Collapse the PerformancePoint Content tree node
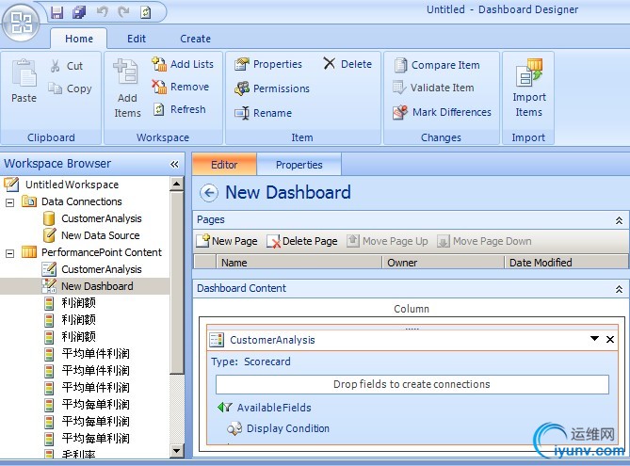The image size is (630, 466). [x=10, y=253]
